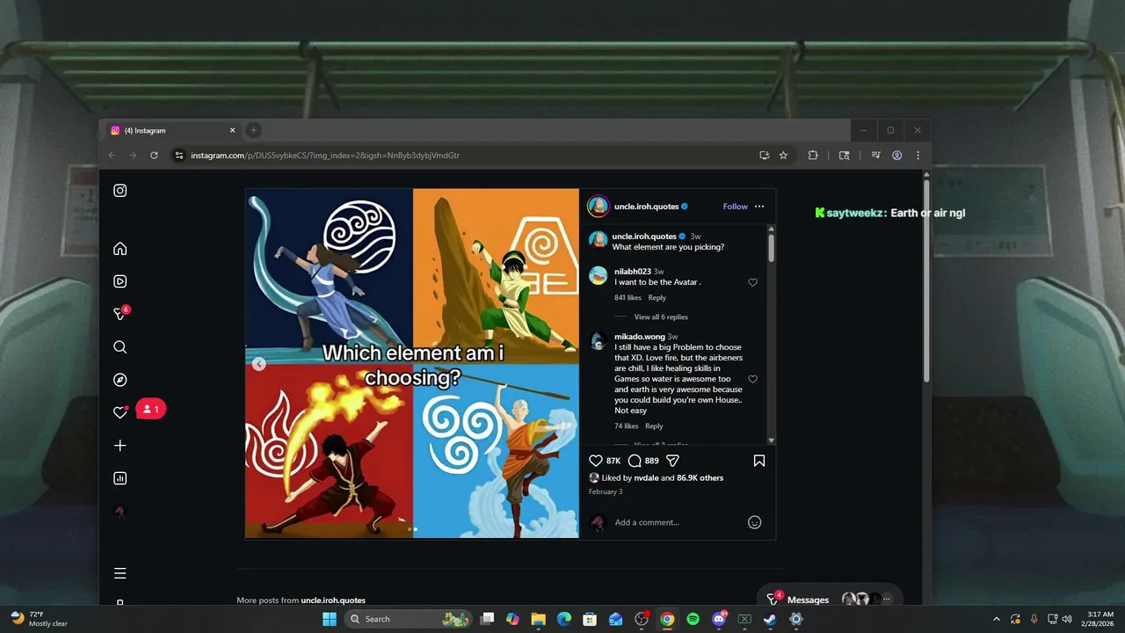The width and height of the screenshot is (1125, 633).
Task: Open Reels from the sidebar
Action: tap(120, 281)
